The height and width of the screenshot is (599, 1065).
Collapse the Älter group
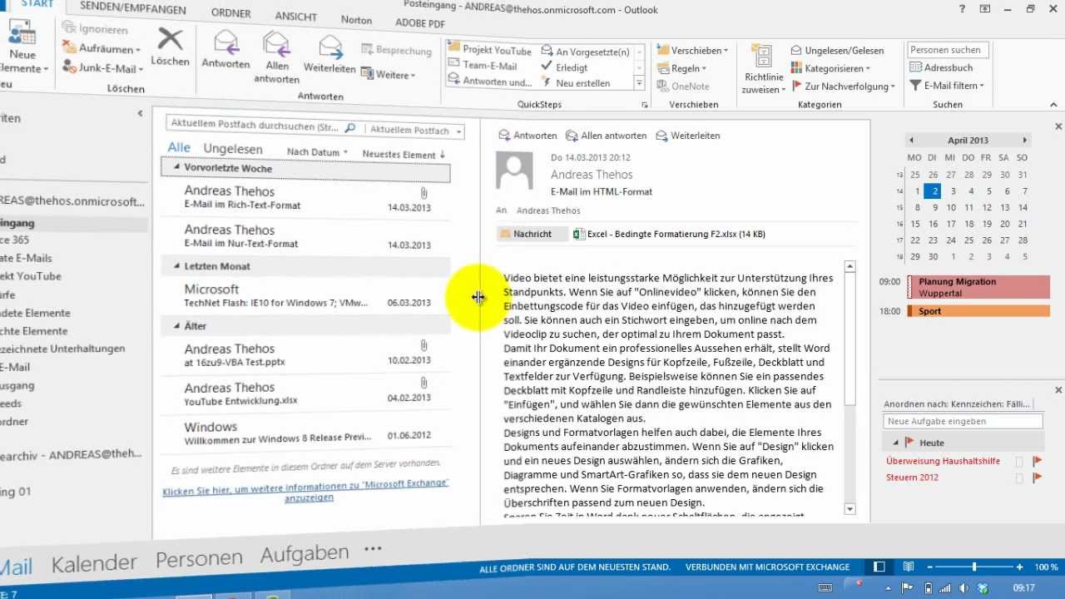pyautogui.click(x=176, y=326)
